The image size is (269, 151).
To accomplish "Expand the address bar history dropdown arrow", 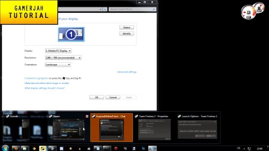I will pos(100,9).
